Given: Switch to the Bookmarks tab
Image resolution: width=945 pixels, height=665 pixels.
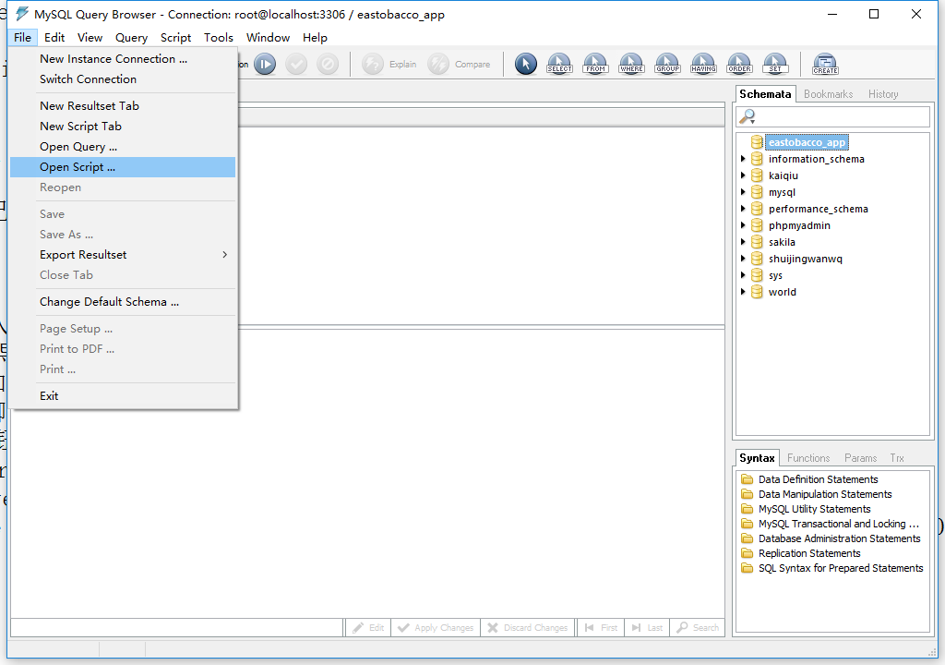Looking at the screenshot, I should [828, 94].
